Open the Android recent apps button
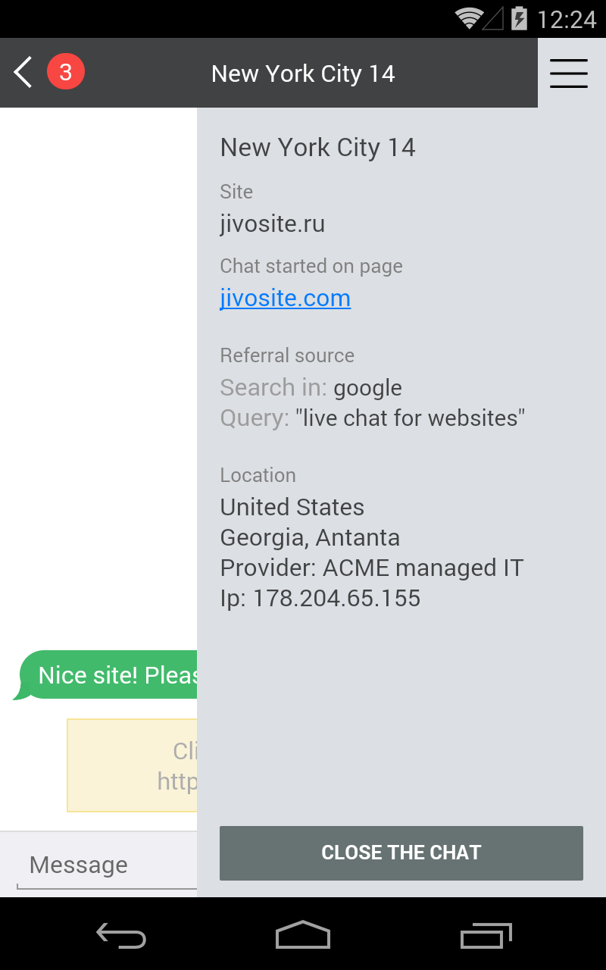This screenshot has width=606, height=970. 486,935
